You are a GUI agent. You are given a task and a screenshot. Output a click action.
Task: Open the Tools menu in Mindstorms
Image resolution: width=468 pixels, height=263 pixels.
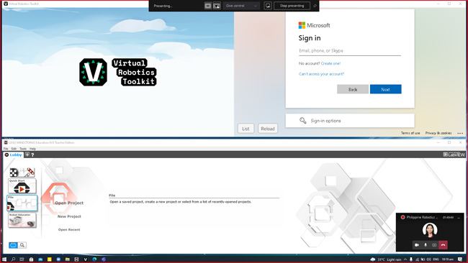tap(23, 148)
